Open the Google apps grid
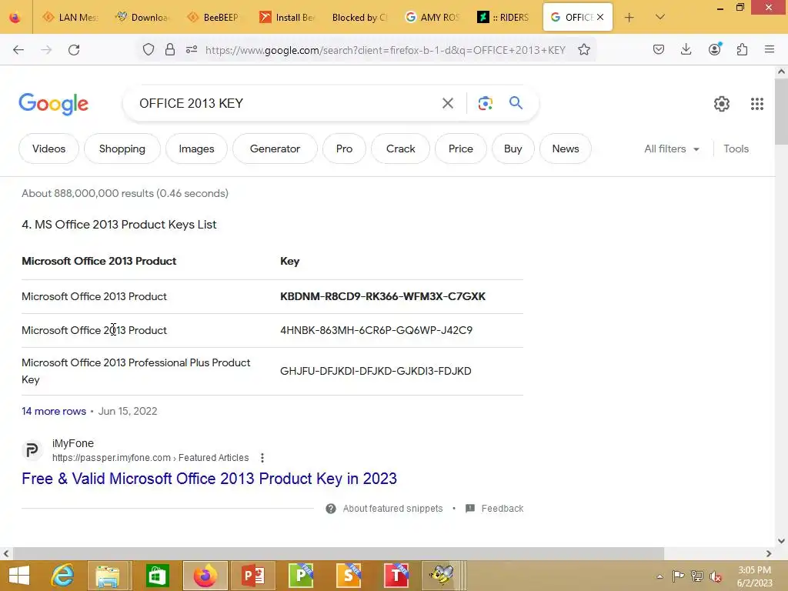This screenshot has width=788, height=591. 757,104
